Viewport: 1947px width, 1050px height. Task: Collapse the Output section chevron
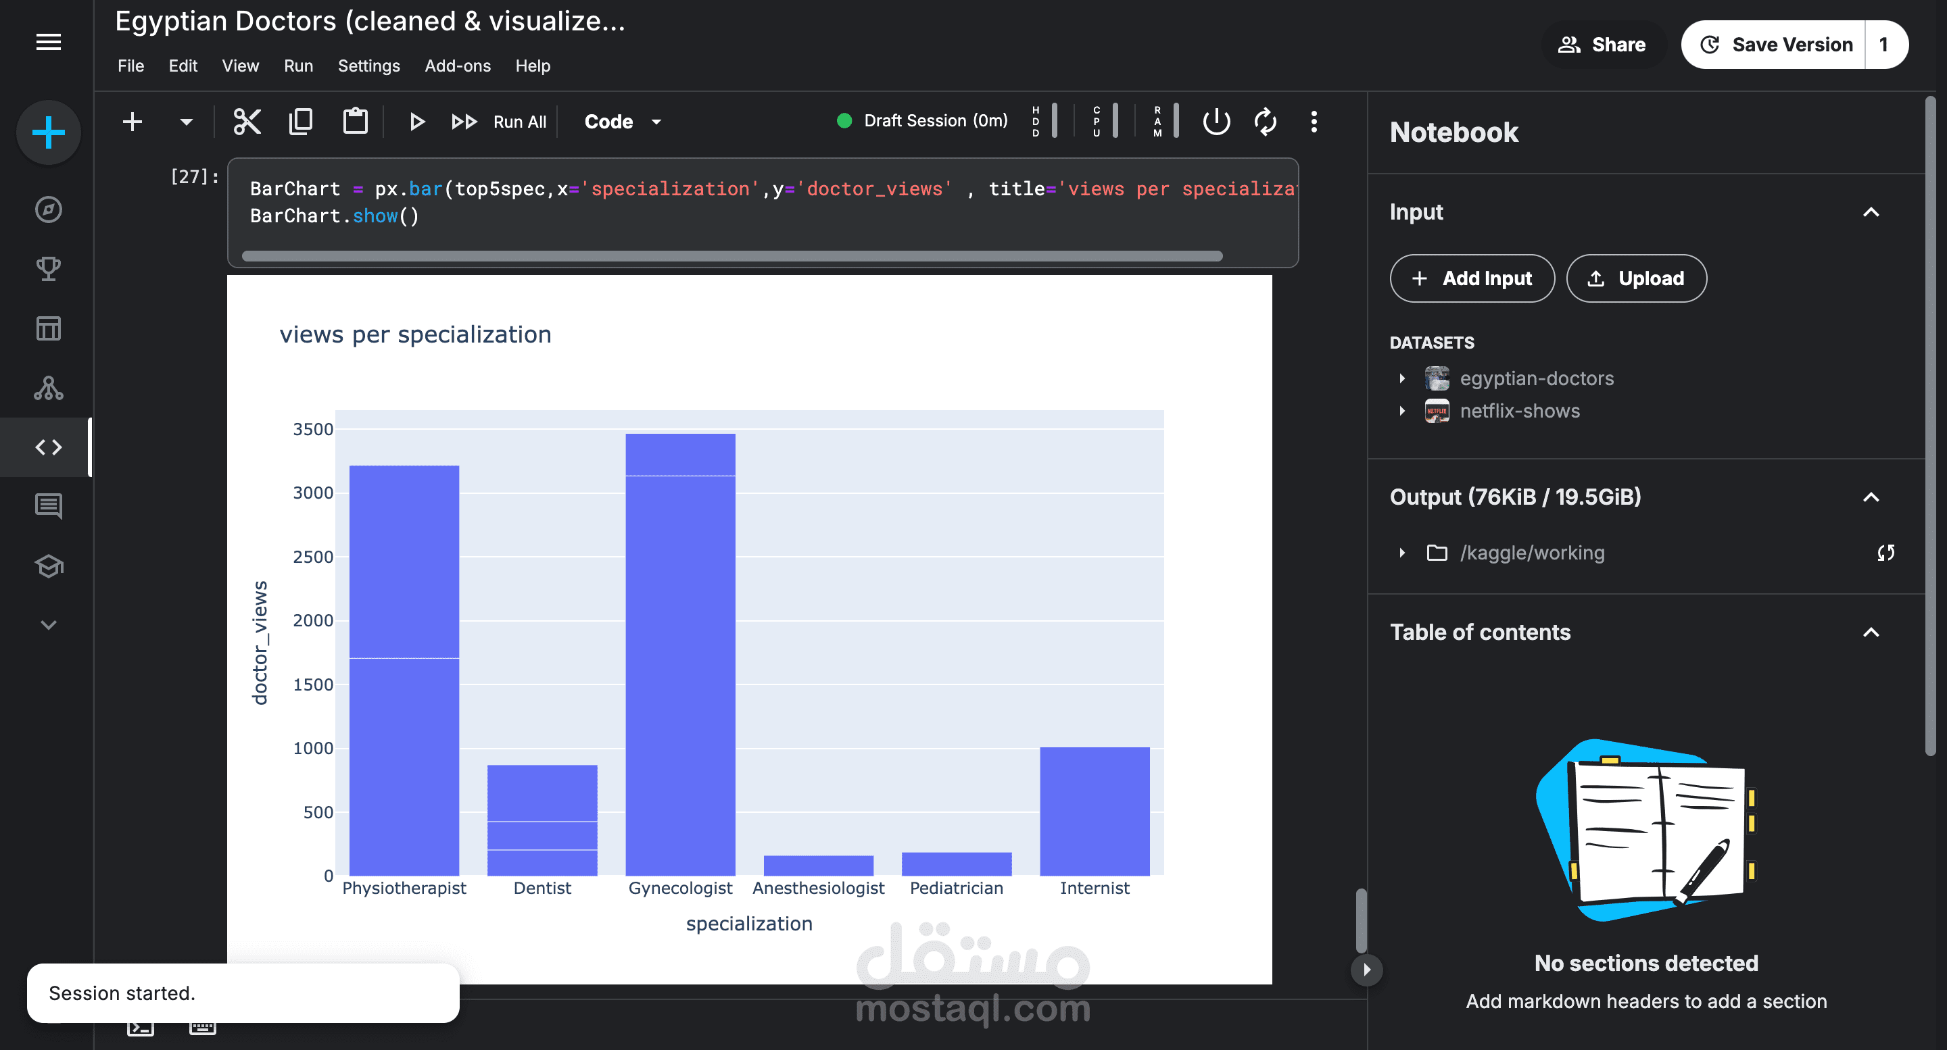point(1871,497)
